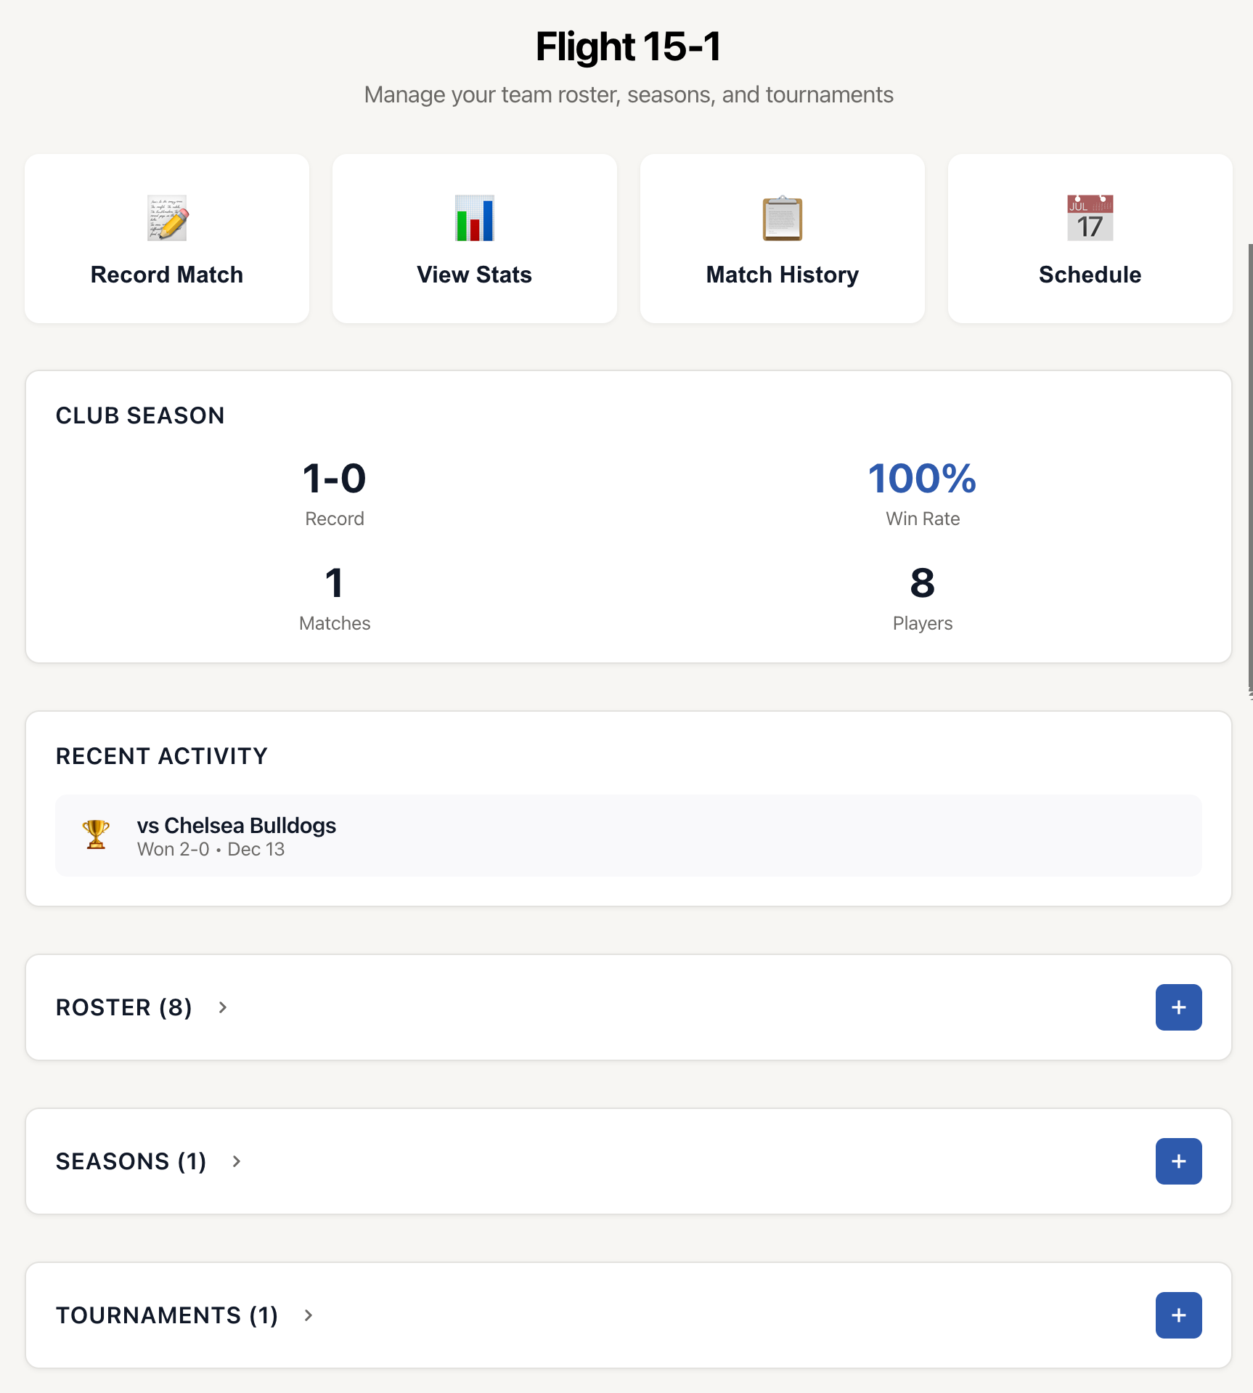Image resolution: width=1253 pixels, height=1393 pixels.
Task: Expand the Roster section chevron
Action: click(223, 1007)
